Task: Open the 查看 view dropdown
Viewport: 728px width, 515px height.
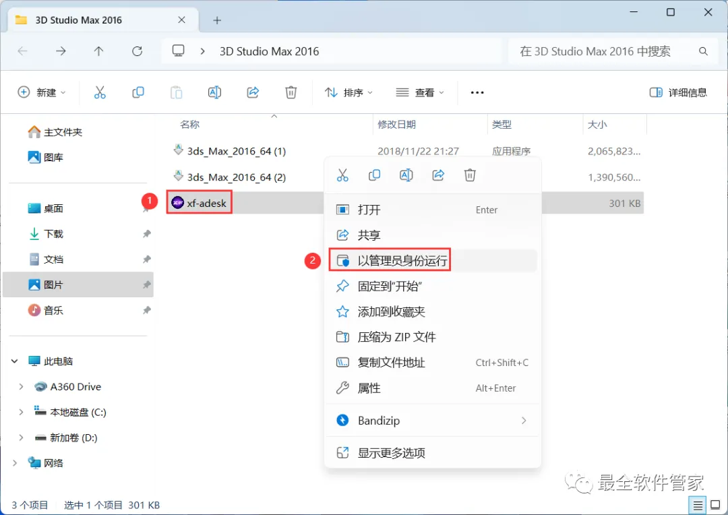Action: click(x=420, y=92)
